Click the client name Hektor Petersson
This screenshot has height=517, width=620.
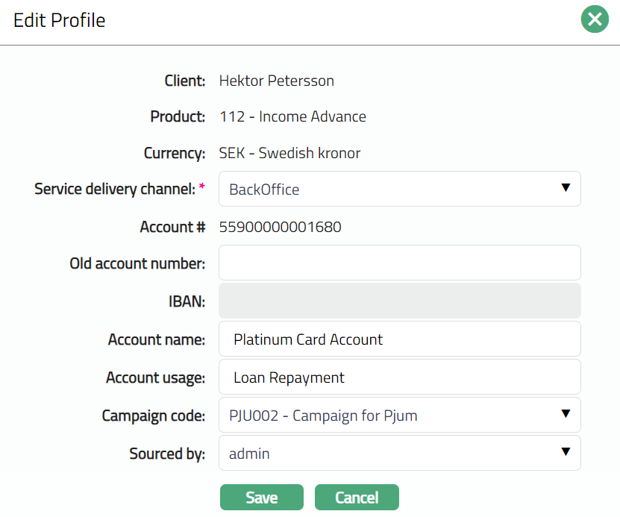276,81
